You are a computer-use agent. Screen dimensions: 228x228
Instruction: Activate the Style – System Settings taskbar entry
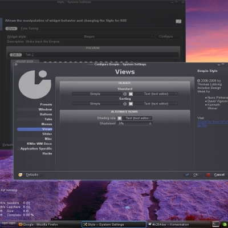point(114,225)
